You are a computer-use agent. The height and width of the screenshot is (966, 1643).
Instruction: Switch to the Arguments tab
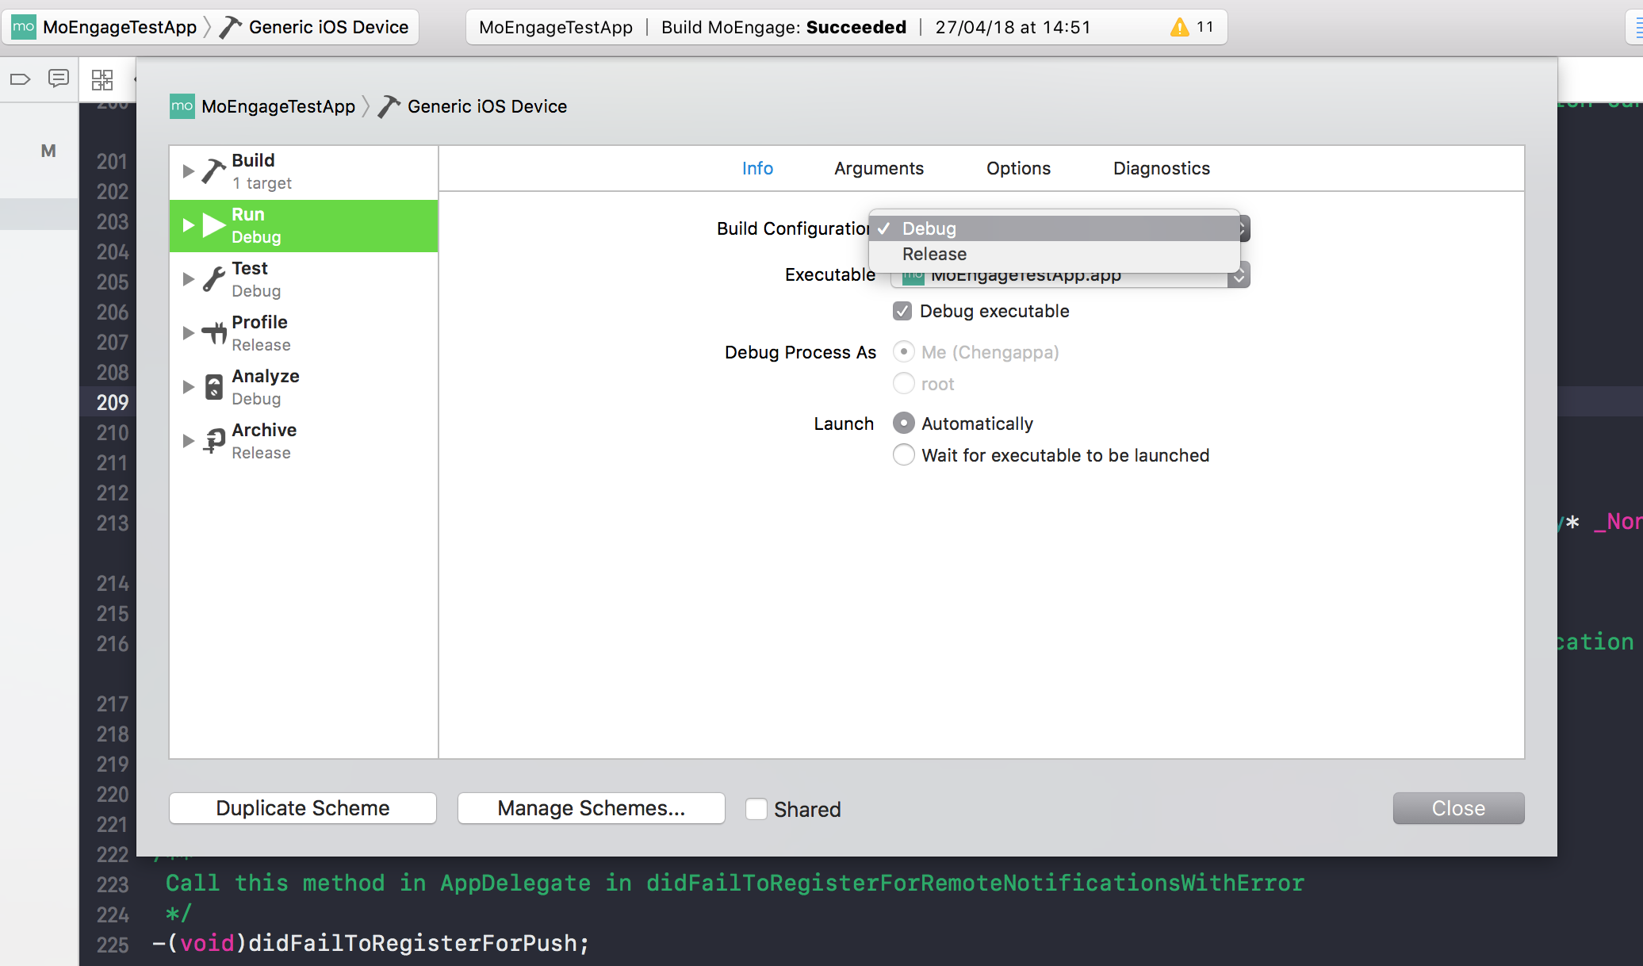(879, 168)
